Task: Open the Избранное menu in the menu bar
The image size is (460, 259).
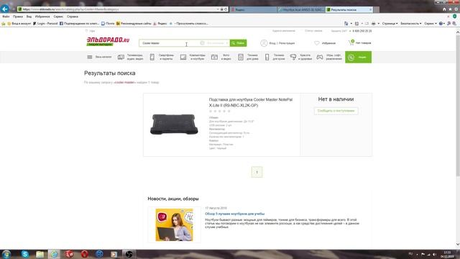Action: 42,17
